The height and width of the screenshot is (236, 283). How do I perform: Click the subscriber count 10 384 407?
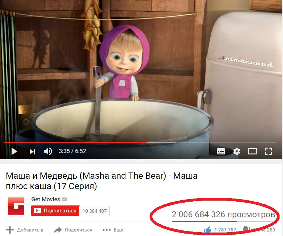(95, 211)
